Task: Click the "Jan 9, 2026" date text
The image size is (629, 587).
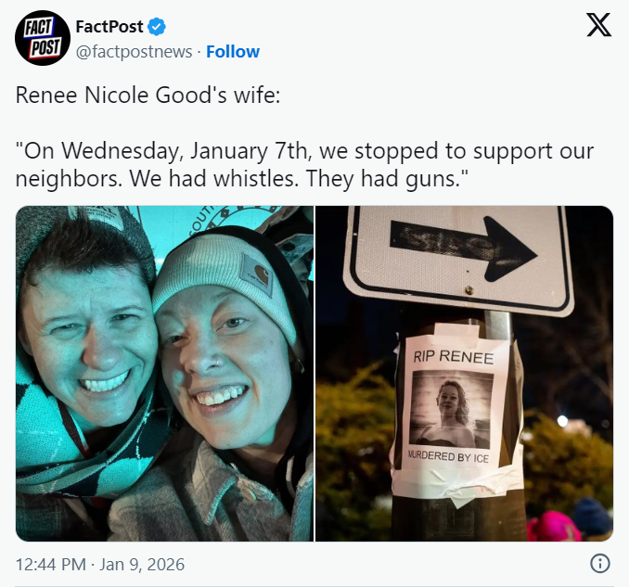Action: (142, 564)
